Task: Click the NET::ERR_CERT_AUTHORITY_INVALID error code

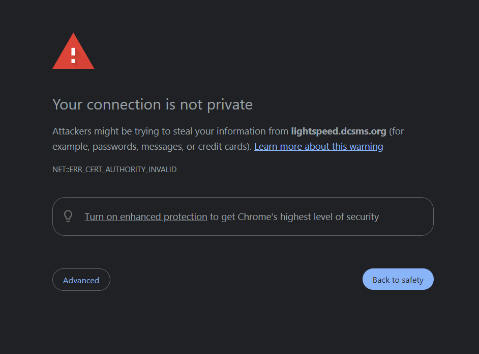Action: [x=114, y=170]
